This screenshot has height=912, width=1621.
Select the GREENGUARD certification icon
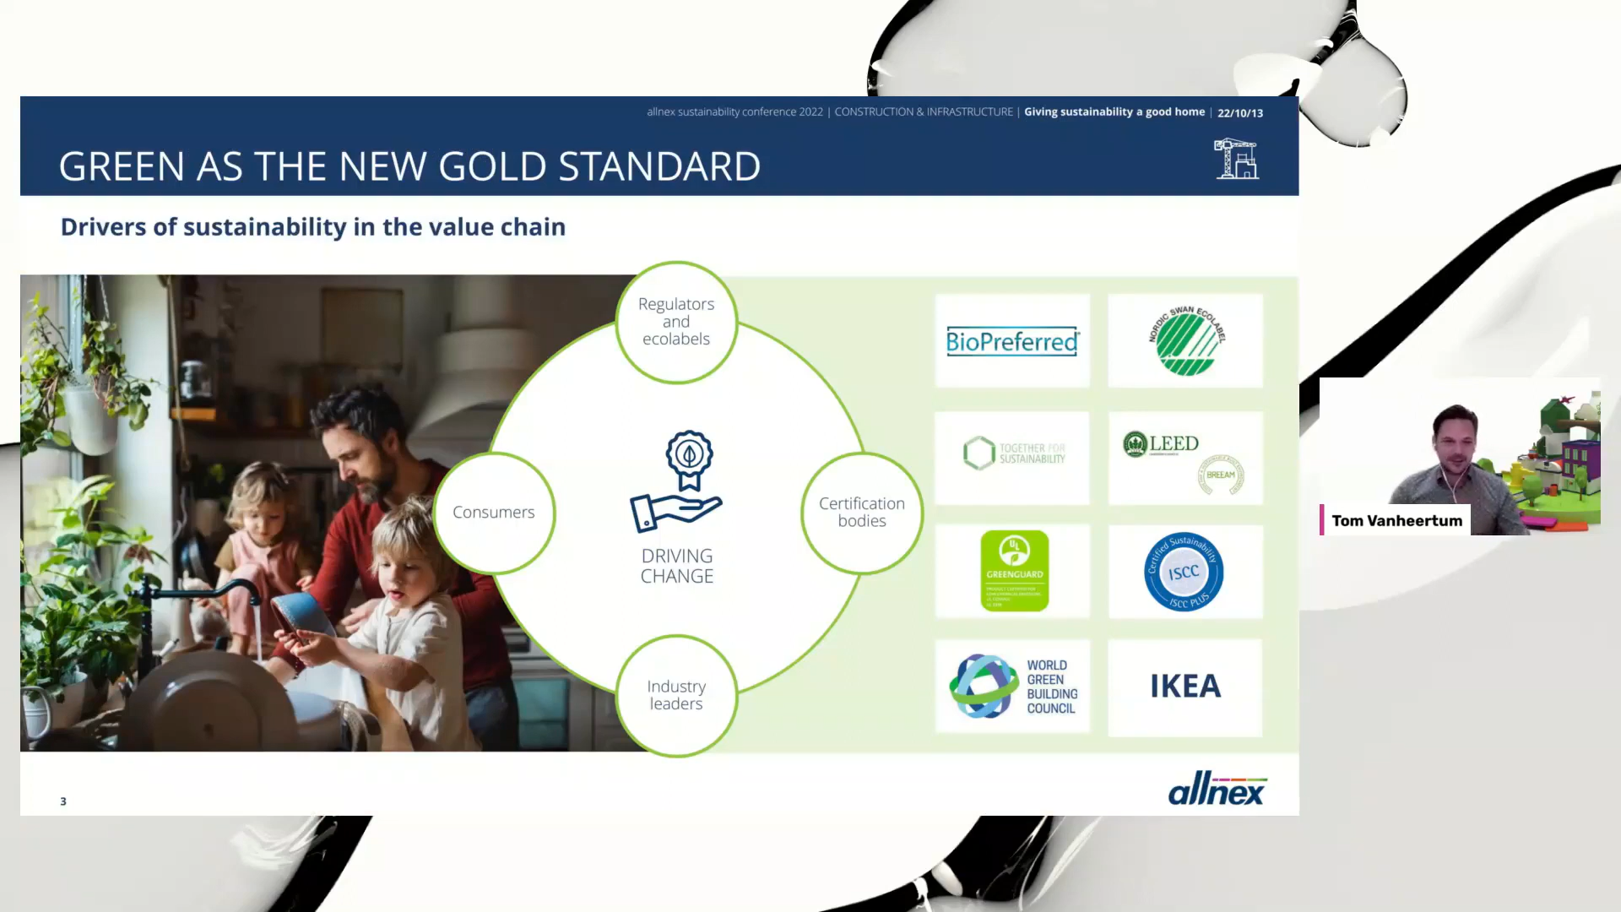pyautogui.click(x=1012, y=571)
